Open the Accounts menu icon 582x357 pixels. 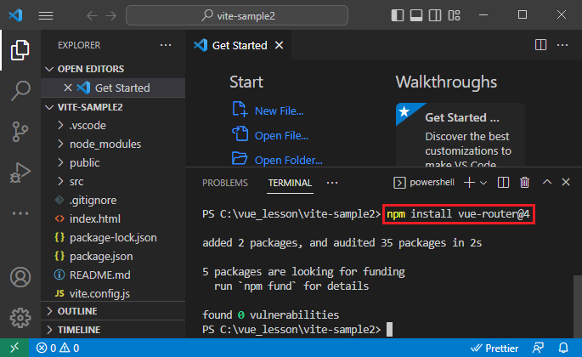click(x=20, y=277)
